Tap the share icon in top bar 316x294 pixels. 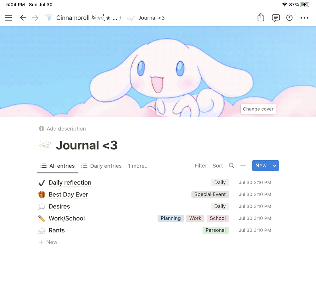pos(261,17)
